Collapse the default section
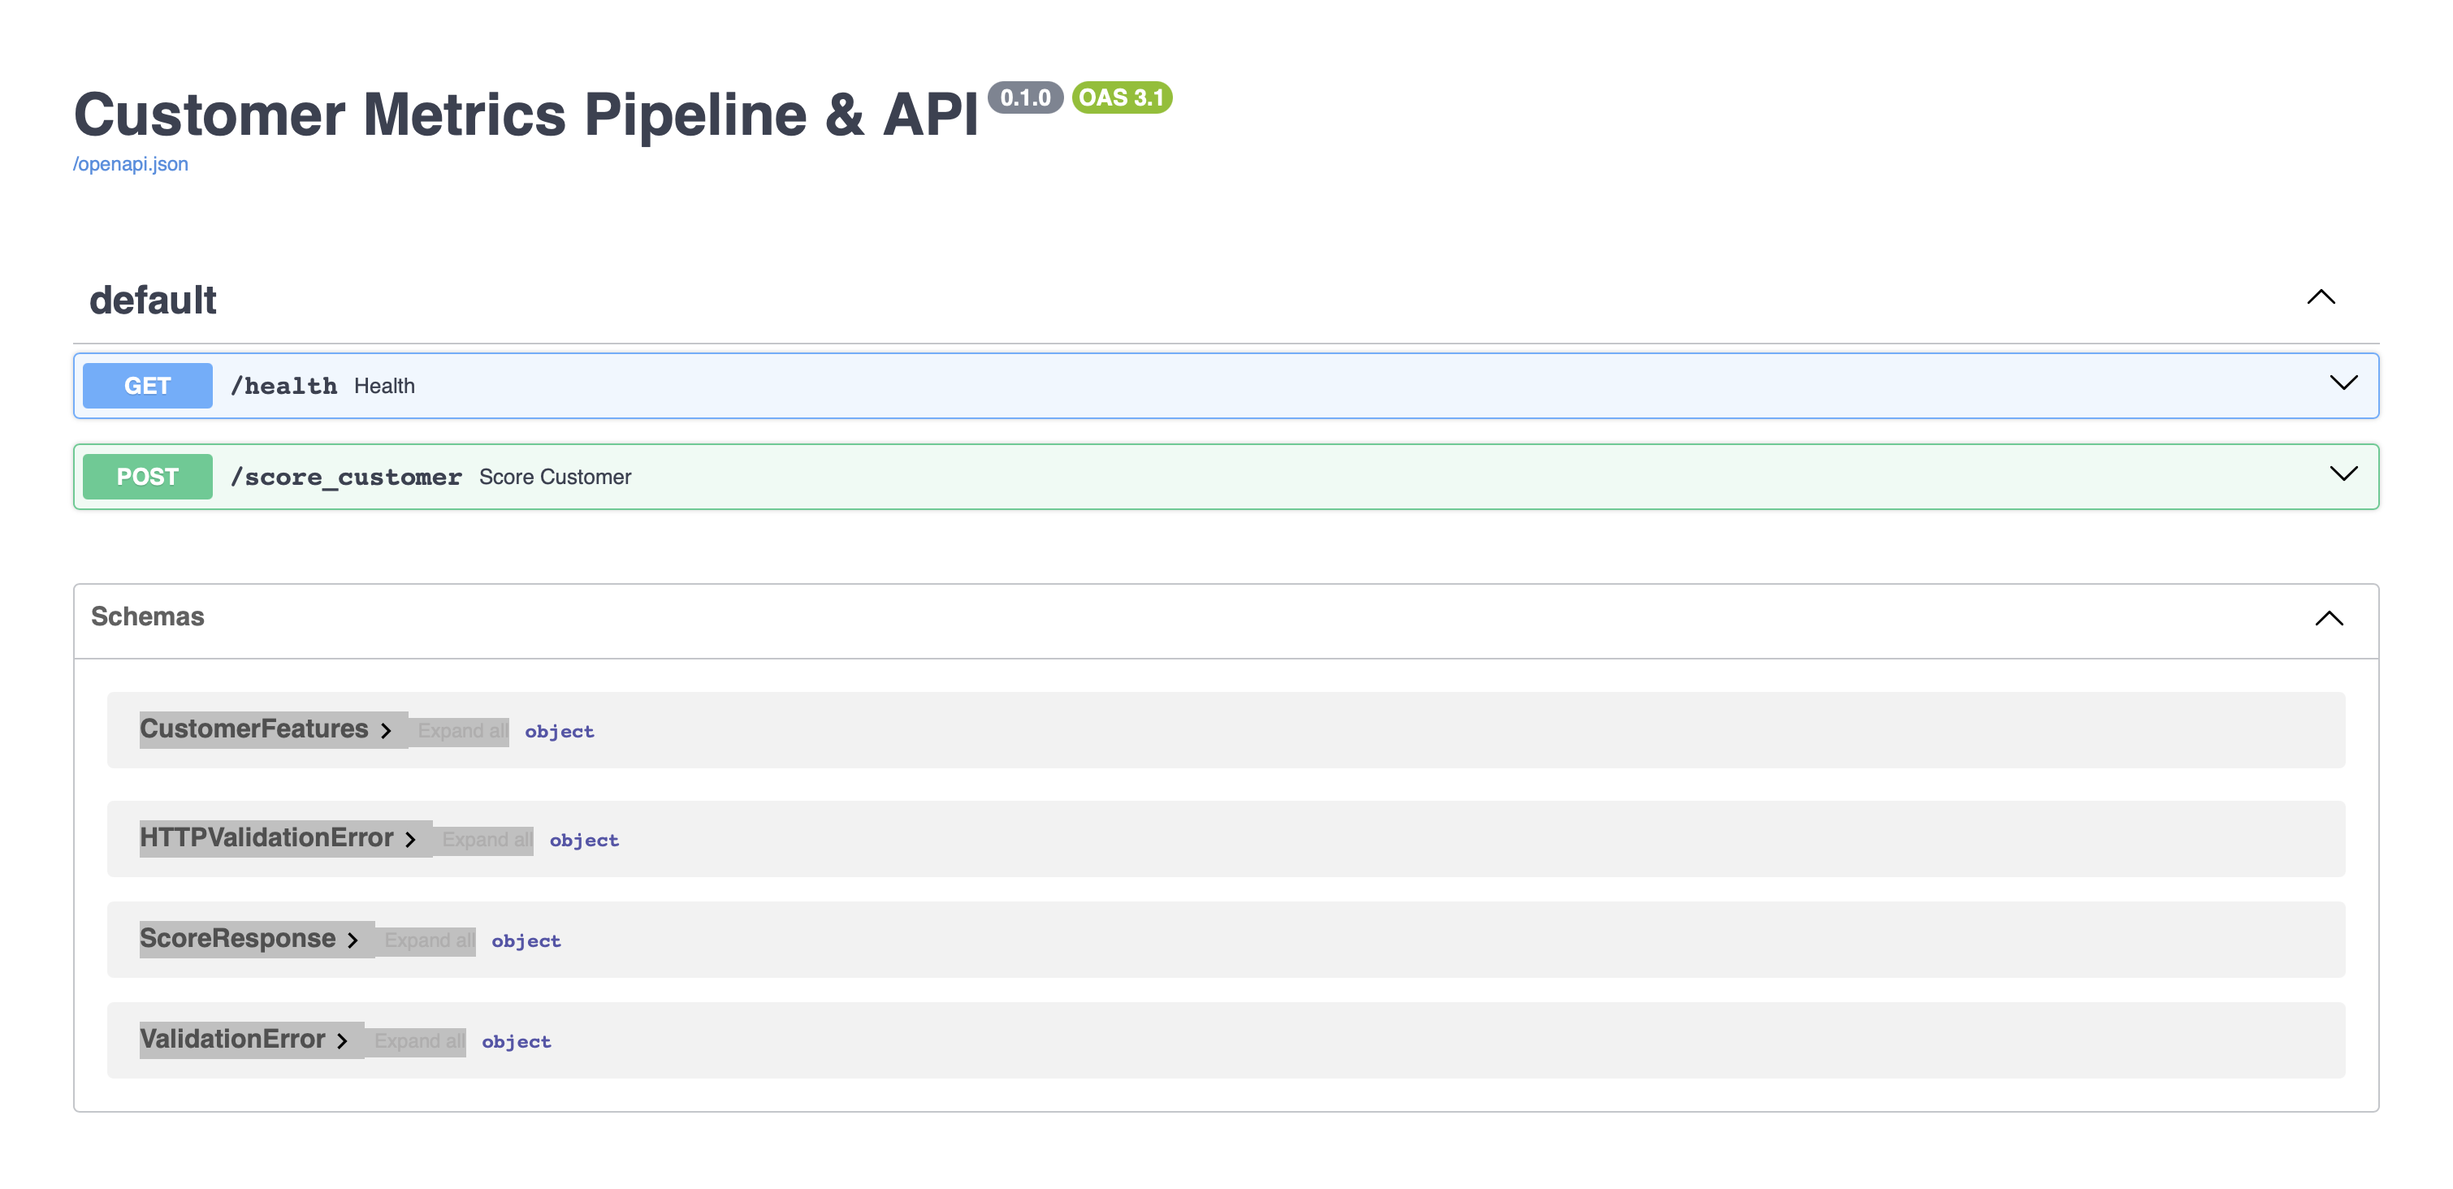This screenshot has height=1189, width=2453. click(2321, 298)
